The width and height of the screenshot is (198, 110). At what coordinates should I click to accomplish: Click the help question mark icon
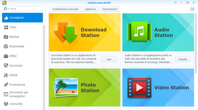(x=175, y=3)
